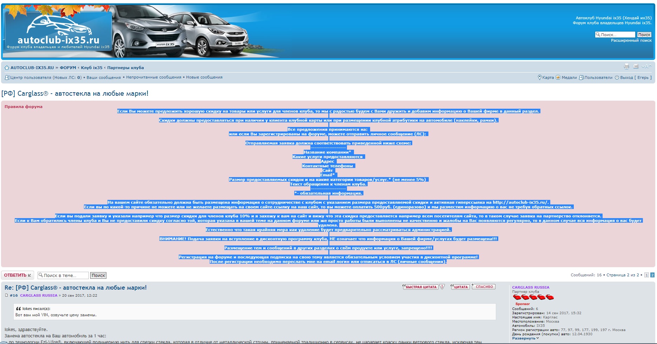Click Sponsor badge label
The width and height of the screenshot is (657, 344).
click(x=523, y=304)
